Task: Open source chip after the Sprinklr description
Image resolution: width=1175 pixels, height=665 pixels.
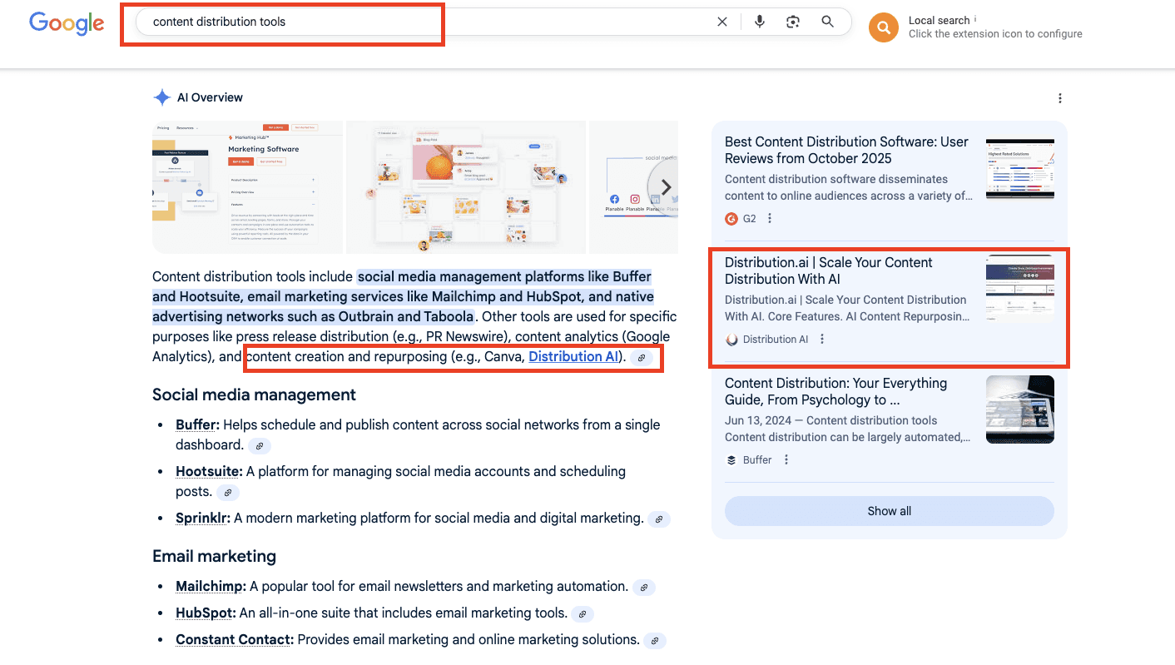Action: 658,519
